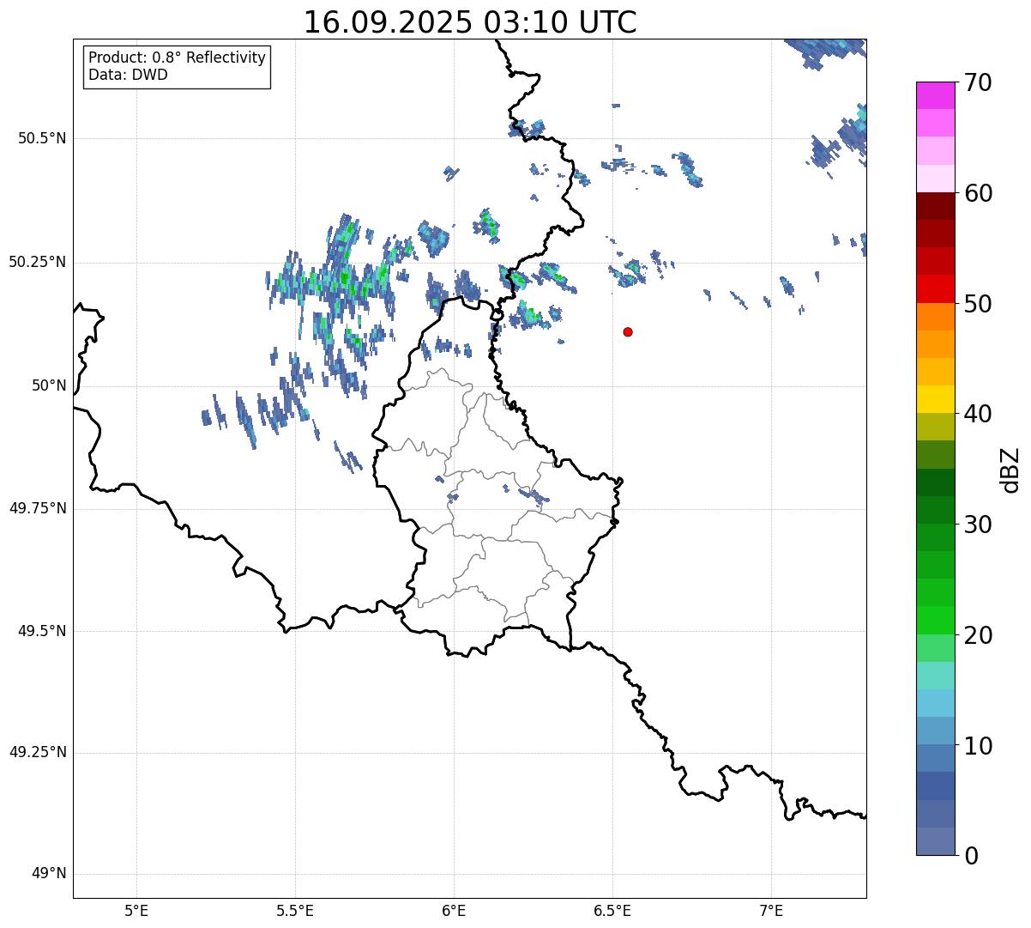Click the latitude label "50°N"

click(x=49, y=386)
